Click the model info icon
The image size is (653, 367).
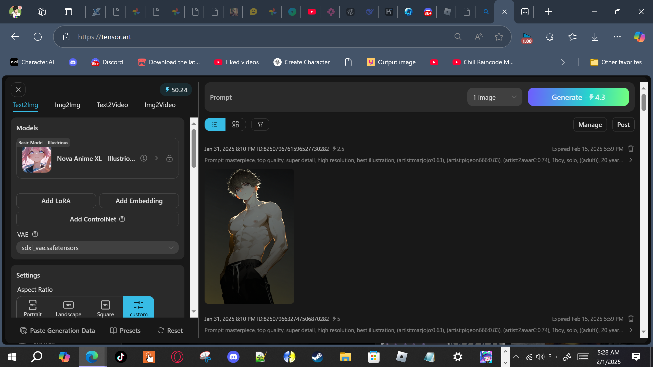pos(144,158)
